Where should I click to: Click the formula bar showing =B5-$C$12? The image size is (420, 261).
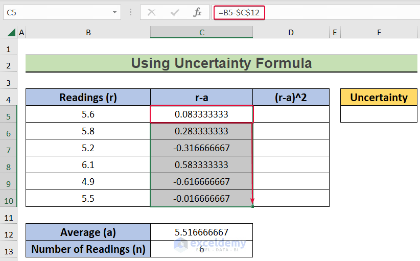(316, 12)
